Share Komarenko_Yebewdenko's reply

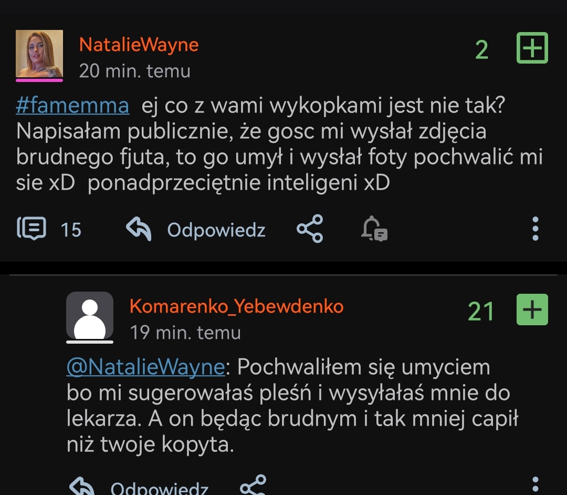253,486
